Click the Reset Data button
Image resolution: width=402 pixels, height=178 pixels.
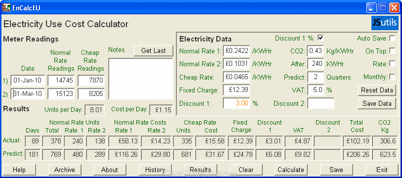pyautogui.click(x=377, y=90)
